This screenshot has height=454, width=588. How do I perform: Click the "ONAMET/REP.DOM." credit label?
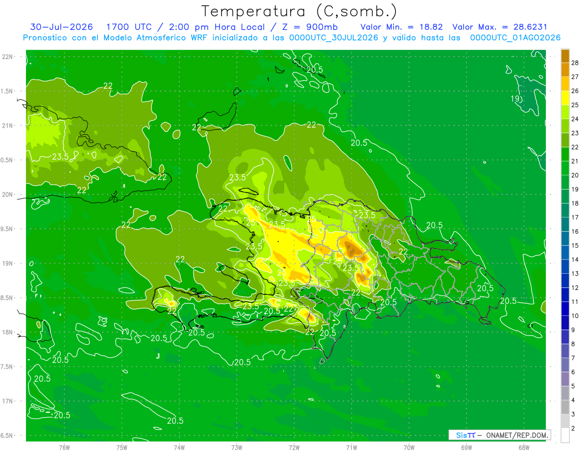(x=517, y=435)
